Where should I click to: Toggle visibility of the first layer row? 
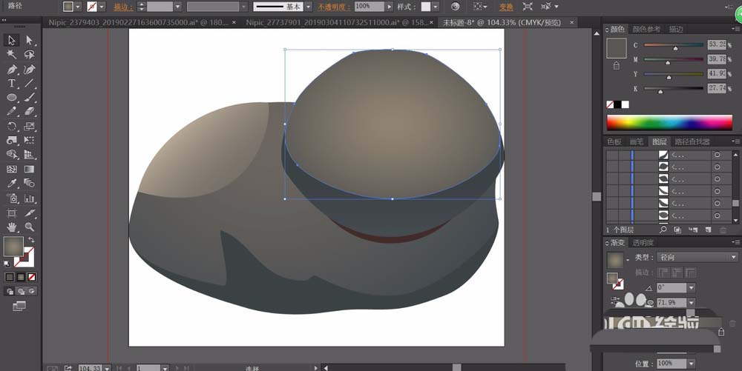coord(612,156)
